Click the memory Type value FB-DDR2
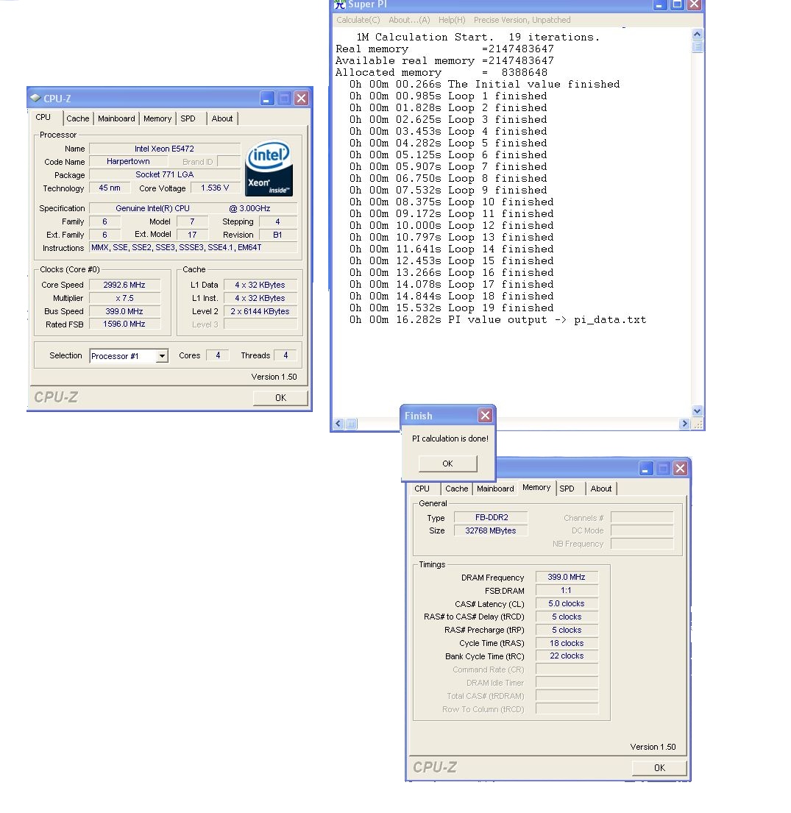 pos(491,517)
